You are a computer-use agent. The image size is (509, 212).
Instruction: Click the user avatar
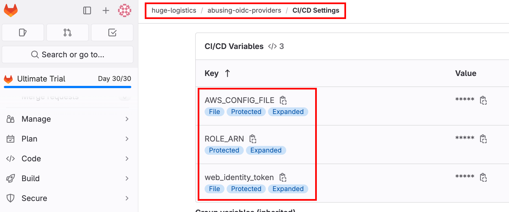[125, 10]
